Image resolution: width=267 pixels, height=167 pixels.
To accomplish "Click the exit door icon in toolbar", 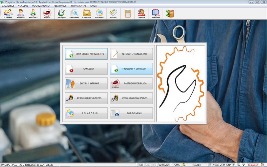I will tap(170, 14).
